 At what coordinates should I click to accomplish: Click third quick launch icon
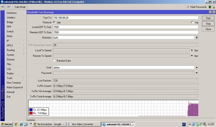(x=26, y=124)
